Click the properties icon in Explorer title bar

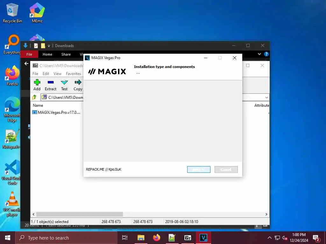coord(36,46)
